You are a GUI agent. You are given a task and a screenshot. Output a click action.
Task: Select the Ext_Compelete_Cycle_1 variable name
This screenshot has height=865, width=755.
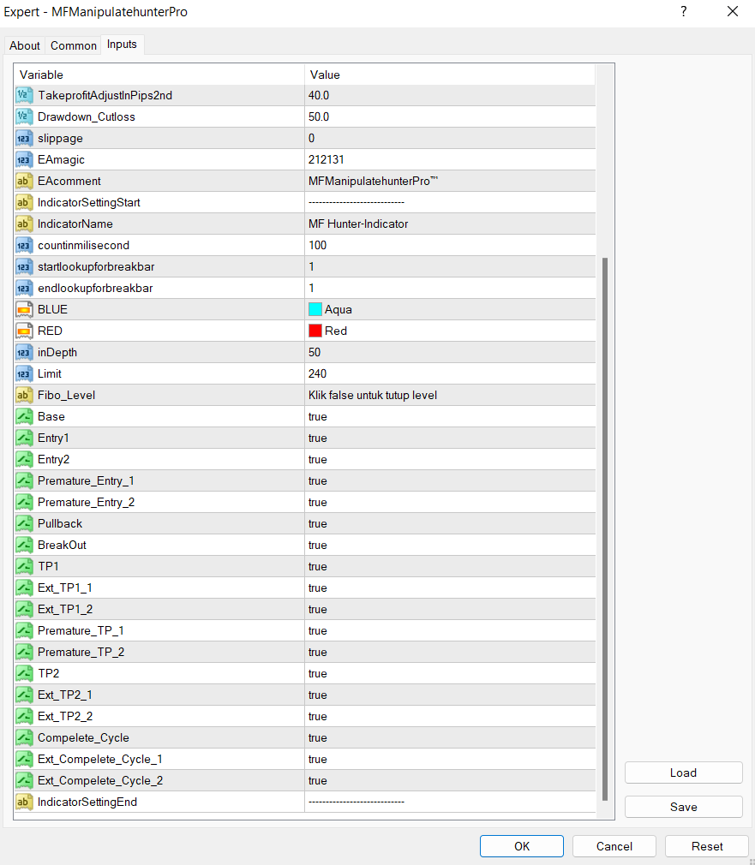[100, 760]
